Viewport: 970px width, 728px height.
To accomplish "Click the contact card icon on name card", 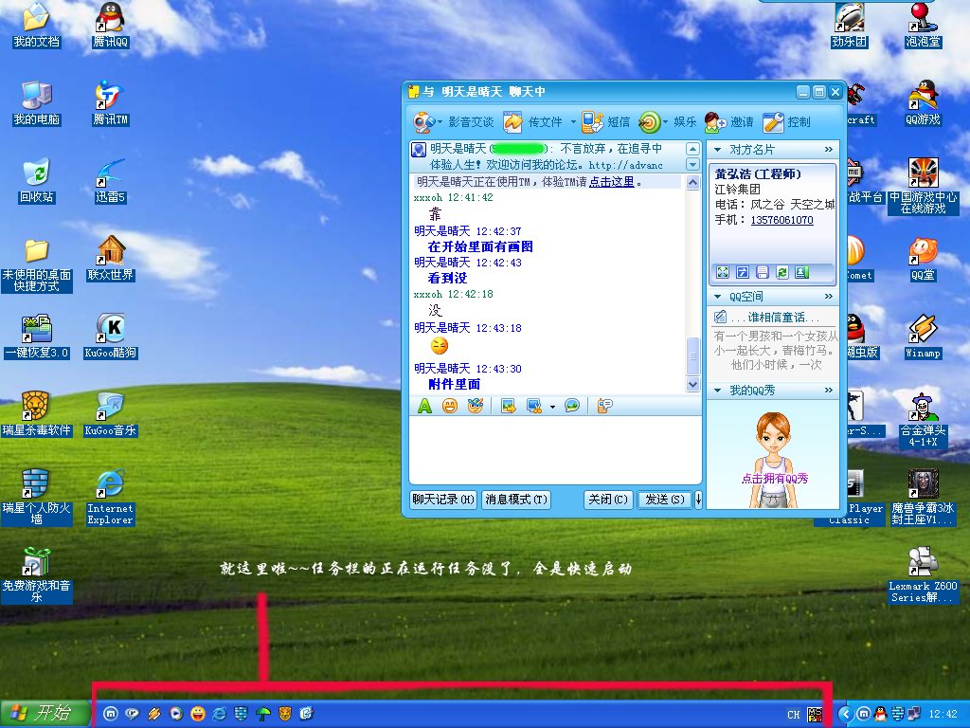I will pyautogui.click(x=801, y=272).
